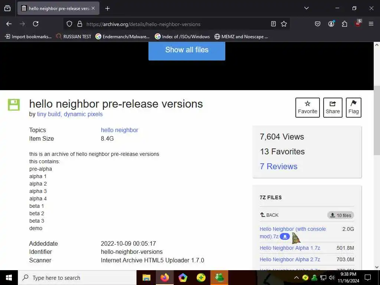Close the hello neighbor tab

tap(93, 8)
